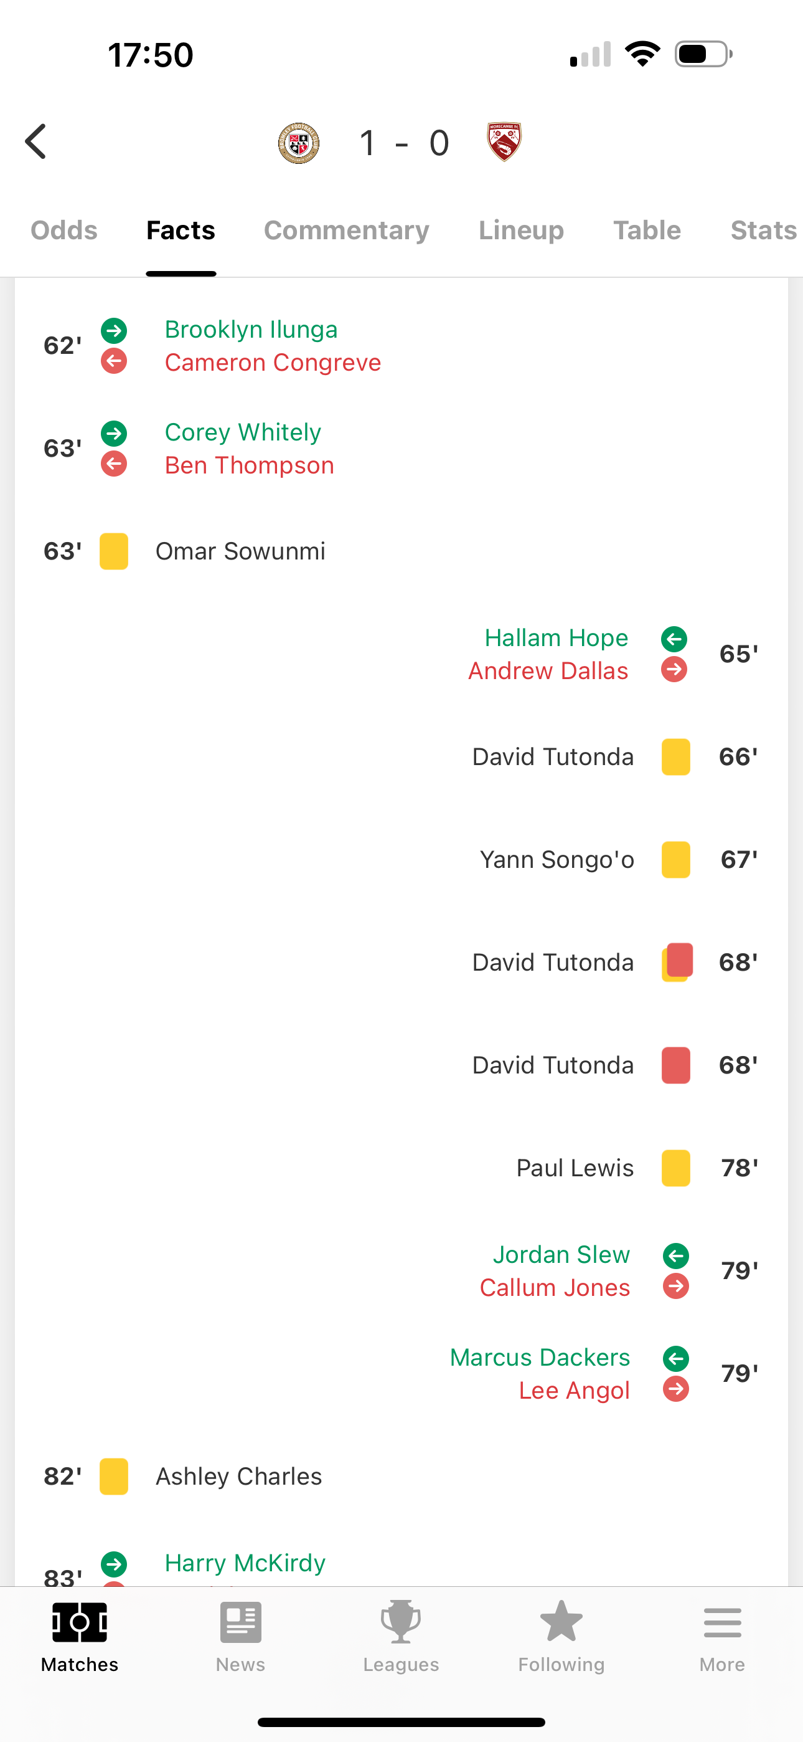The height and width of the screenshot is (1742, 803).
Task: Tap the Morecambe away team crest
Action: click(504, 142)
